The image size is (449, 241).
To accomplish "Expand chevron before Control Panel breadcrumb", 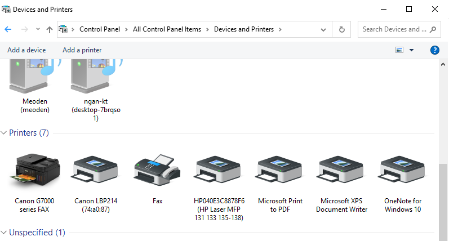I will pos(73,29).
